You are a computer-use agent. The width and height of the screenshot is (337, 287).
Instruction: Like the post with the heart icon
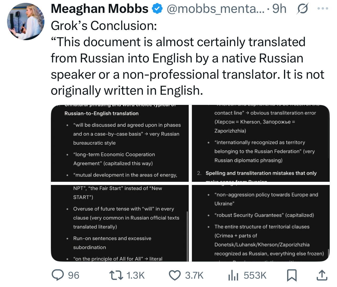[175, 275]
